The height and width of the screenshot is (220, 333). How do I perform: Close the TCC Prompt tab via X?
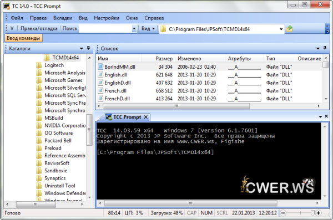(x=145, y=117)
